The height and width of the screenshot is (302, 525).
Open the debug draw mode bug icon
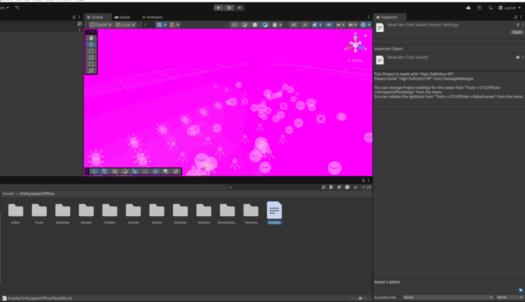(x=275, y=25)
